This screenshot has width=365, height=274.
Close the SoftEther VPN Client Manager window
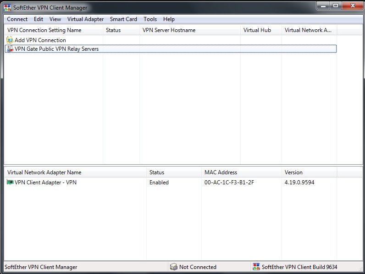[353, 6]
